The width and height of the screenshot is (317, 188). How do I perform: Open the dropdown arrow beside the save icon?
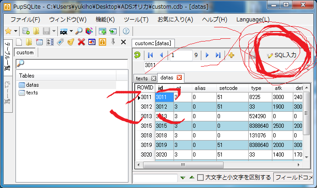(x=54, y=31)
